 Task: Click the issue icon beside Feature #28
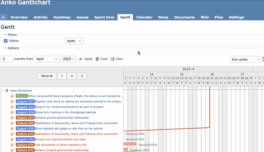(x=12, y=123)
